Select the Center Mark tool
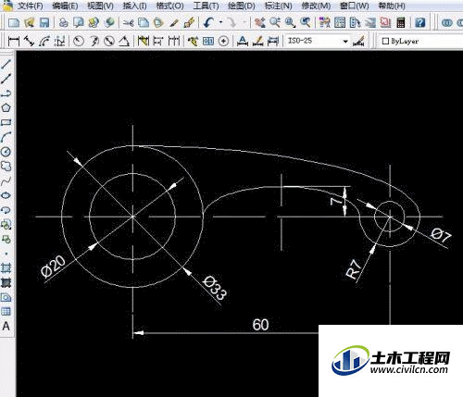Screen dimensions: 463x397 point(223,41)
